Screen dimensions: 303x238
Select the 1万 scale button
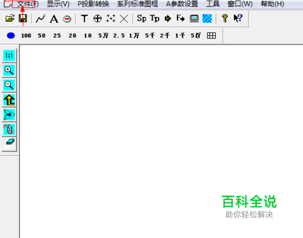coord(134,36)
